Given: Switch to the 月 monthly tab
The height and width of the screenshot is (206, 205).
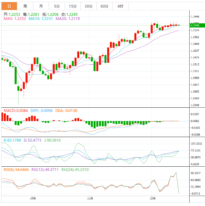Looking at the screenshot, I should pyautogui.click(x=41, y=6).
